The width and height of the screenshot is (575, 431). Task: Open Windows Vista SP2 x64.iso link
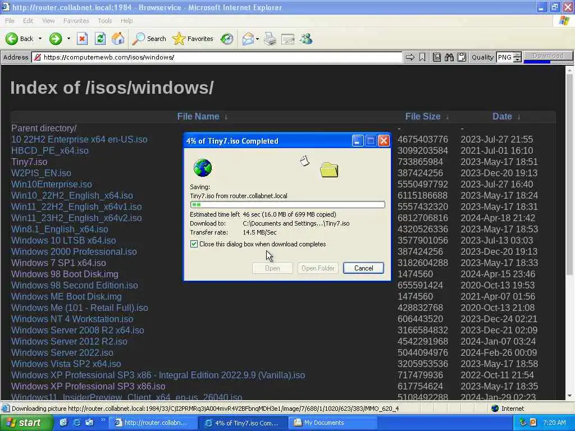66,364
